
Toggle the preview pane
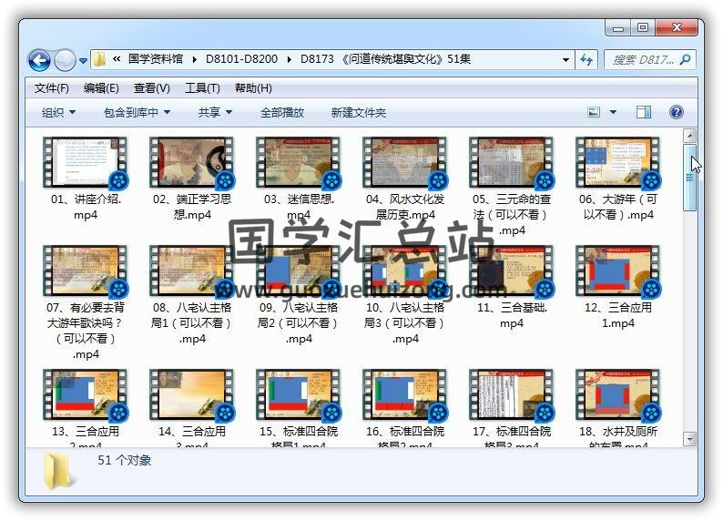pos(644,112)
